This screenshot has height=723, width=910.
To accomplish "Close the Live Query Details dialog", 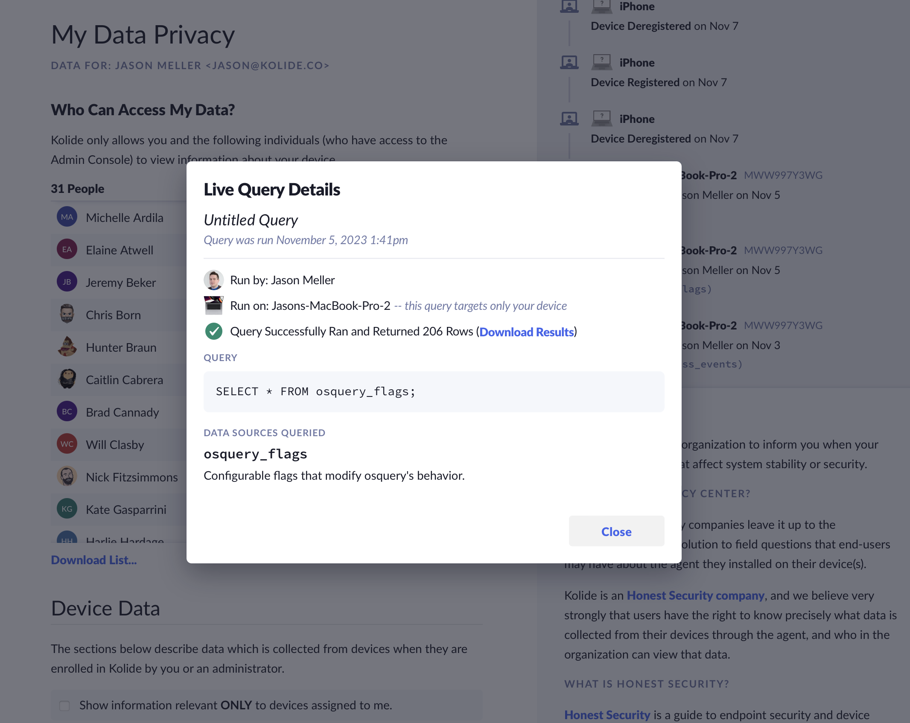I will [616, 531].
